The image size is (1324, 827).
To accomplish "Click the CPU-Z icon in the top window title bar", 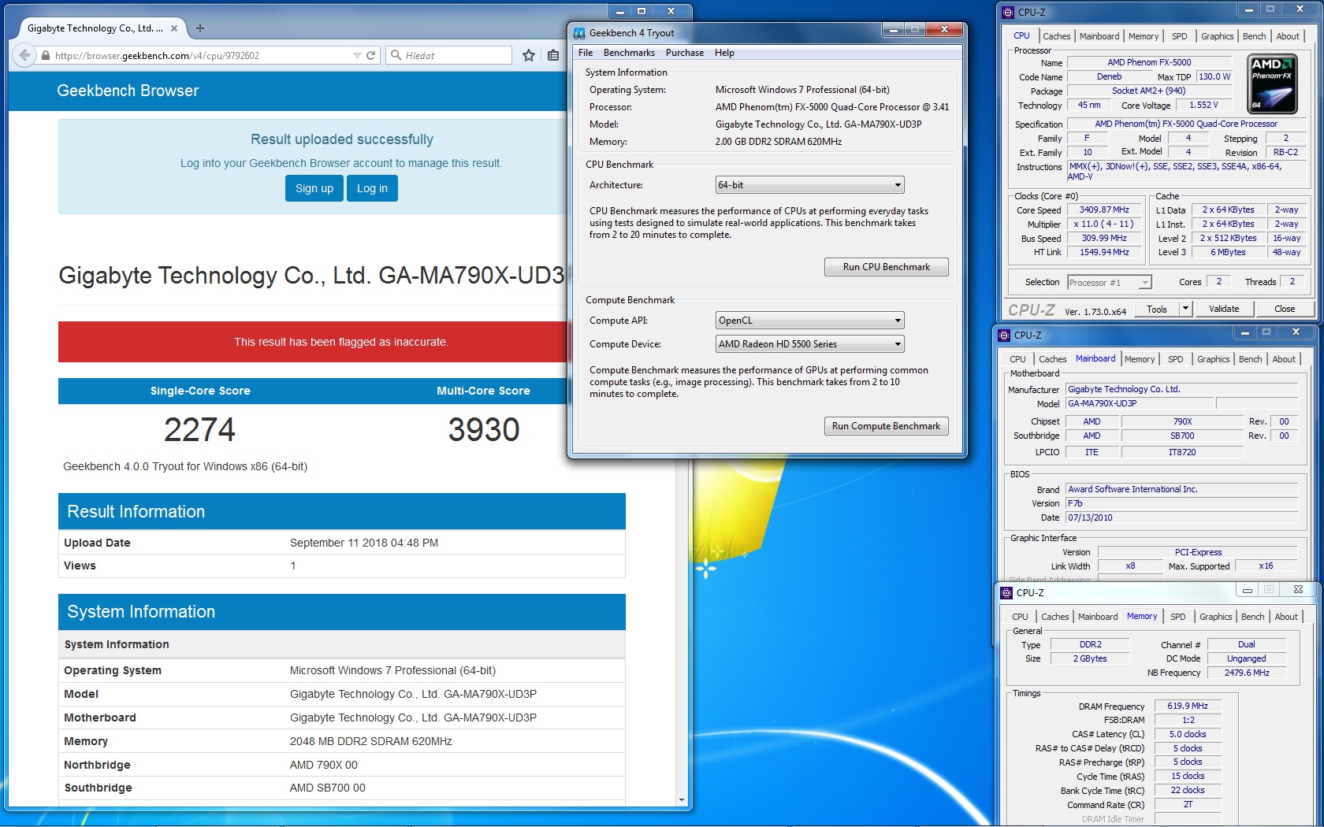I will [x=1008, y=12].
